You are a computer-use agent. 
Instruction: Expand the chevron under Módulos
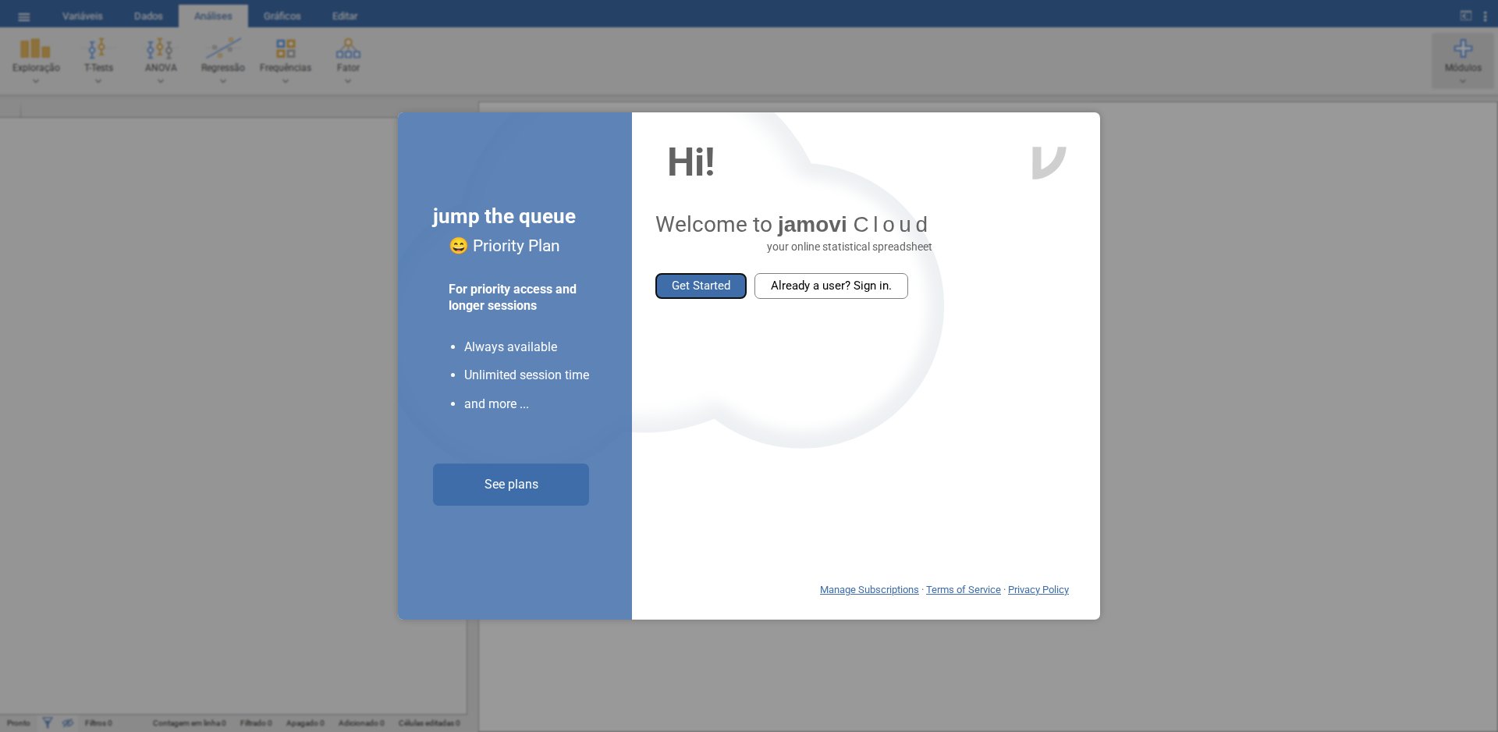click(x=1463, y=81)
